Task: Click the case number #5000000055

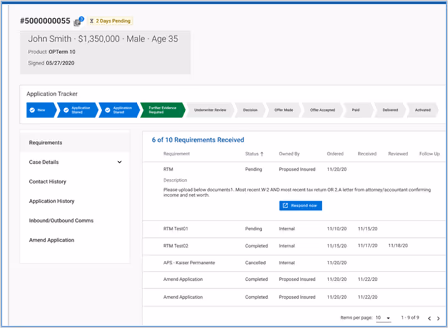Action: point(45,21)
